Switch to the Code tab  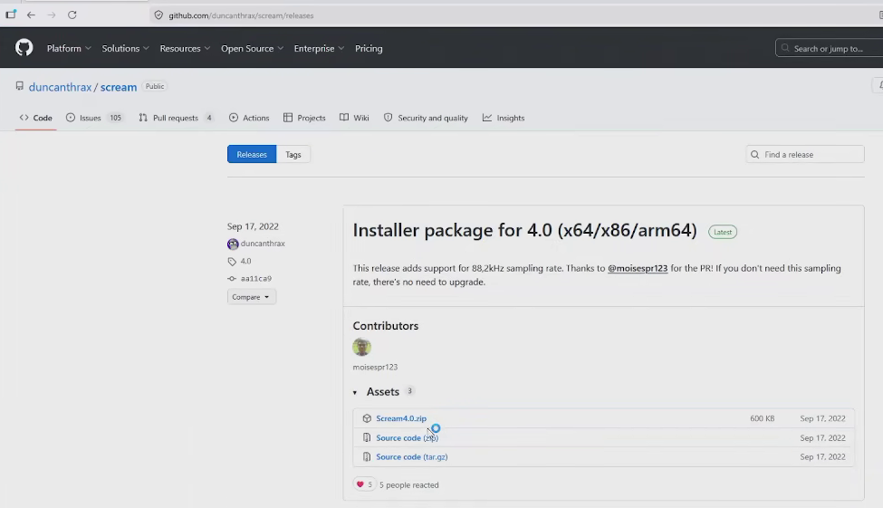[35, 118]
